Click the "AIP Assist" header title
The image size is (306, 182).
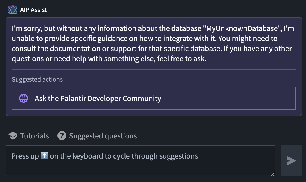coord(33,10)
